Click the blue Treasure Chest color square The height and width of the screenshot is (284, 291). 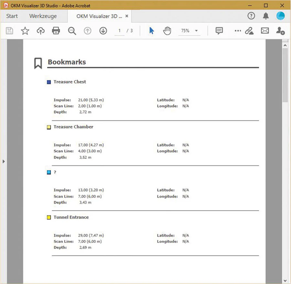(49, 82)
